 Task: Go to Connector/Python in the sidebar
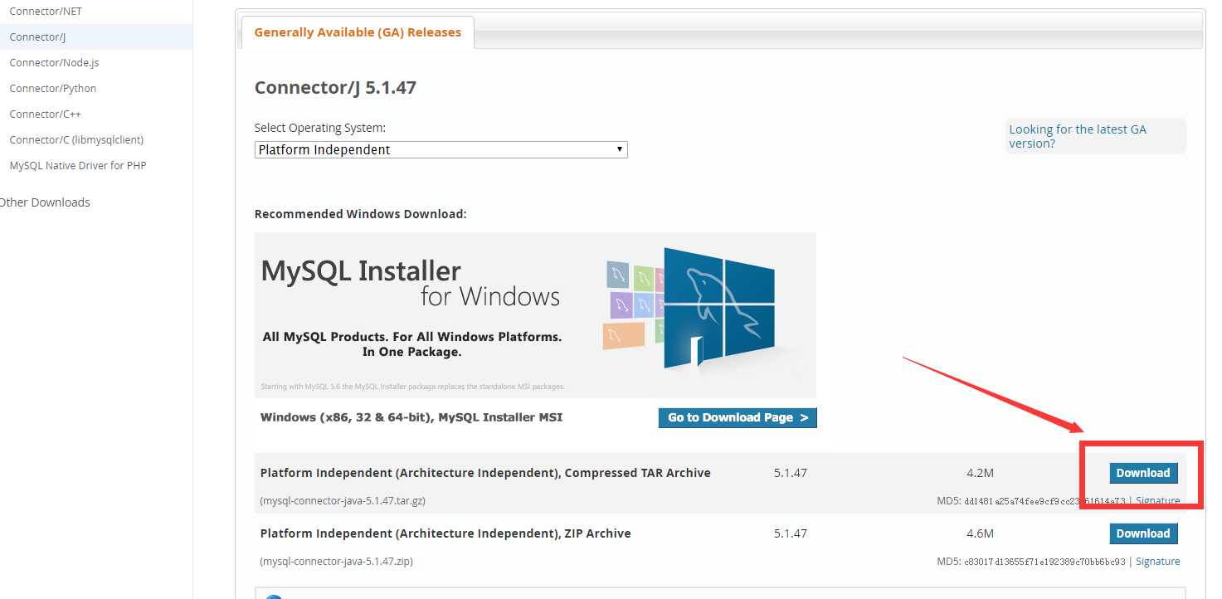pos(53,89)
